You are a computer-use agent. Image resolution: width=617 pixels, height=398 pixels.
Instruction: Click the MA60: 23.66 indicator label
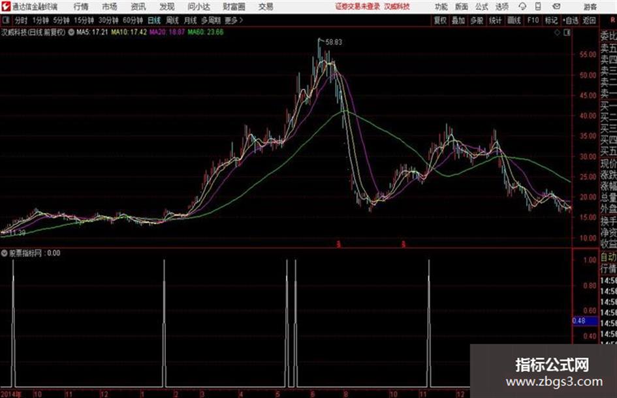click(206, 32)
